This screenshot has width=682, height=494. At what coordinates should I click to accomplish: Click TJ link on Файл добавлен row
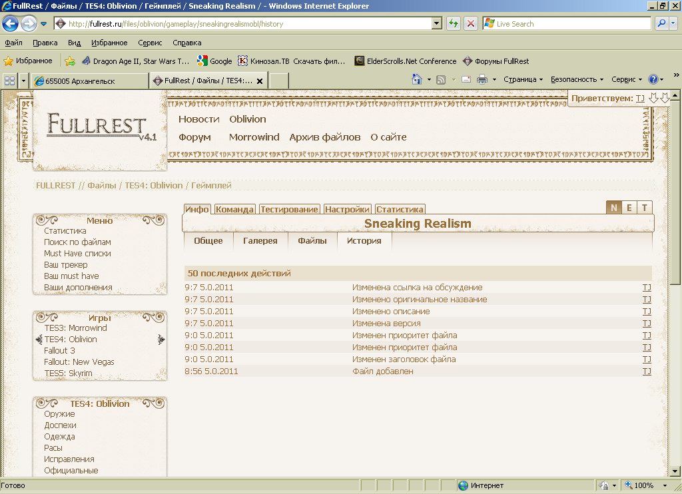[x=647, y=371]
